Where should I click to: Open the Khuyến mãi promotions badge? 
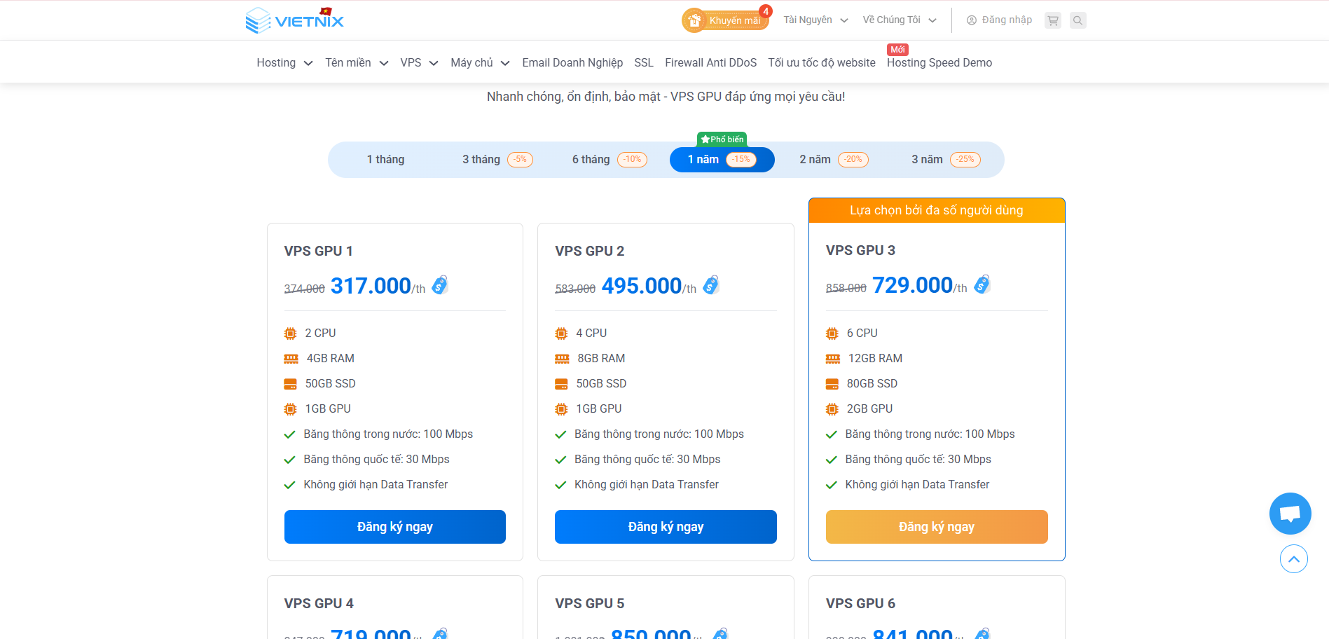pyautogui.click(x=725, y=20)
